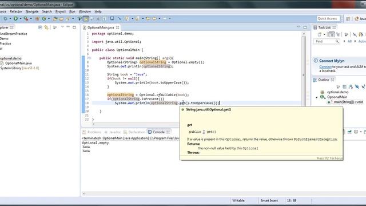366x206 pixels.
Task: Navigate back with the yellow Back arrow
Action: tap(154, 18)
